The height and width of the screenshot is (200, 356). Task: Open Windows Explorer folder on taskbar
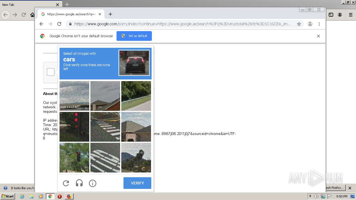coord(31,196)
